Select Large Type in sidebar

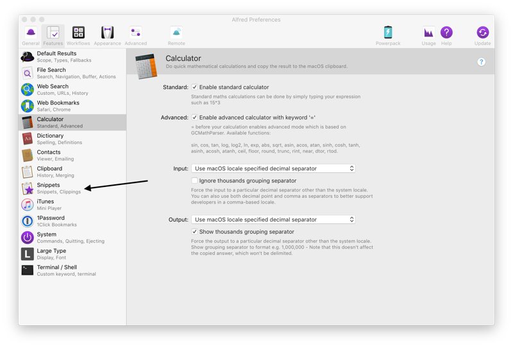tap(72, 254)
